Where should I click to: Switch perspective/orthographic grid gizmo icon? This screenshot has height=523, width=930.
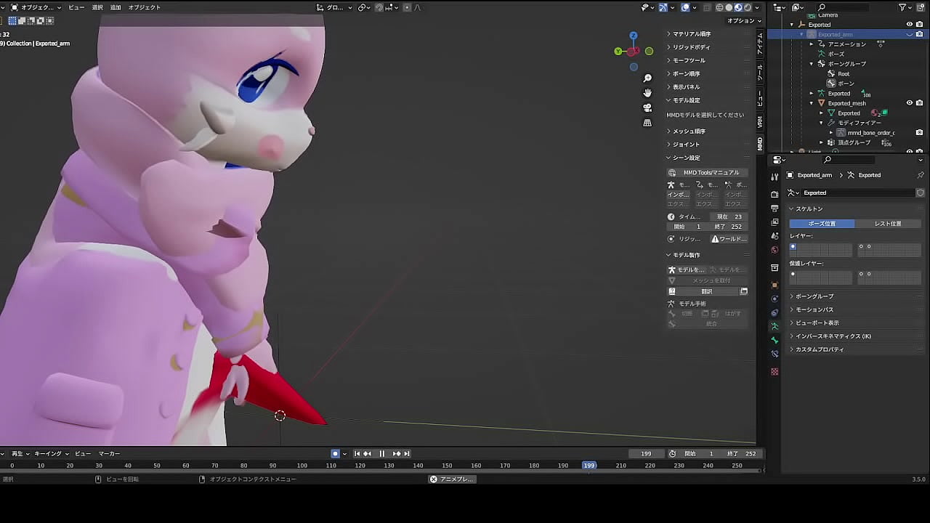pos(647,123)
